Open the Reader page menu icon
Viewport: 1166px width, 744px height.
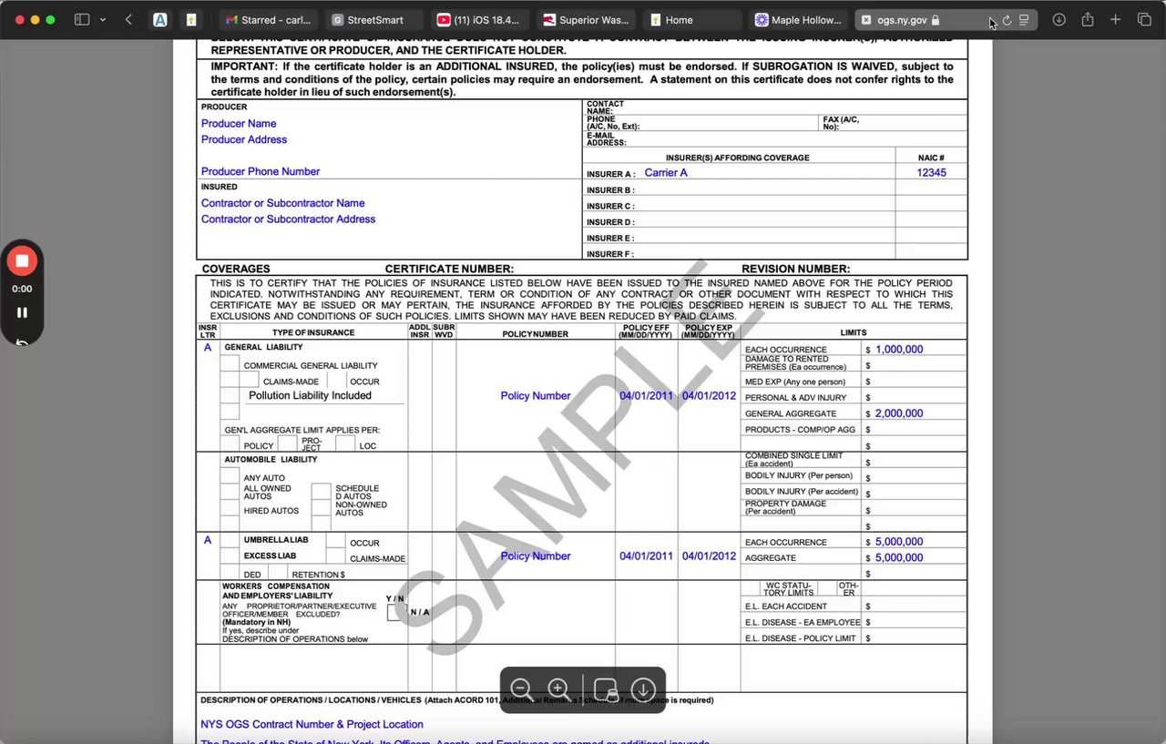pyautogui.click(x=1024, y=19)
